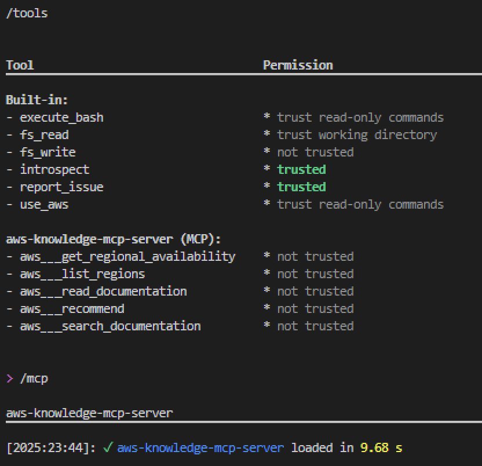Click use_aws's "trust read-only commands" permission
Screen dimensions: 482x466
[x=360, y=205]
